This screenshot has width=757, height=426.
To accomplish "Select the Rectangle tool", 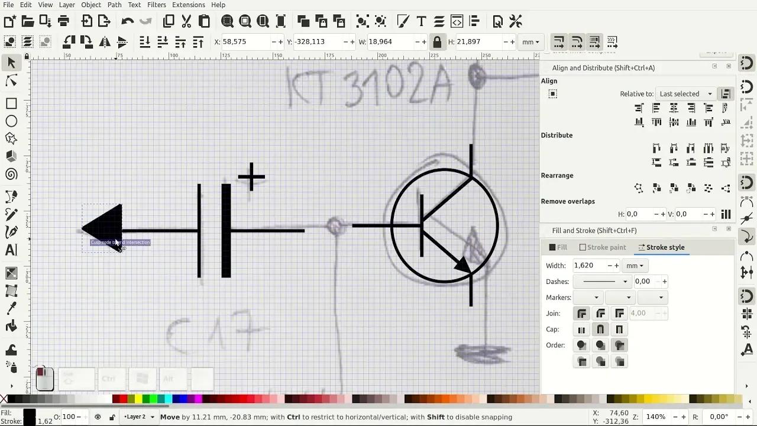I will coord(11,103).
